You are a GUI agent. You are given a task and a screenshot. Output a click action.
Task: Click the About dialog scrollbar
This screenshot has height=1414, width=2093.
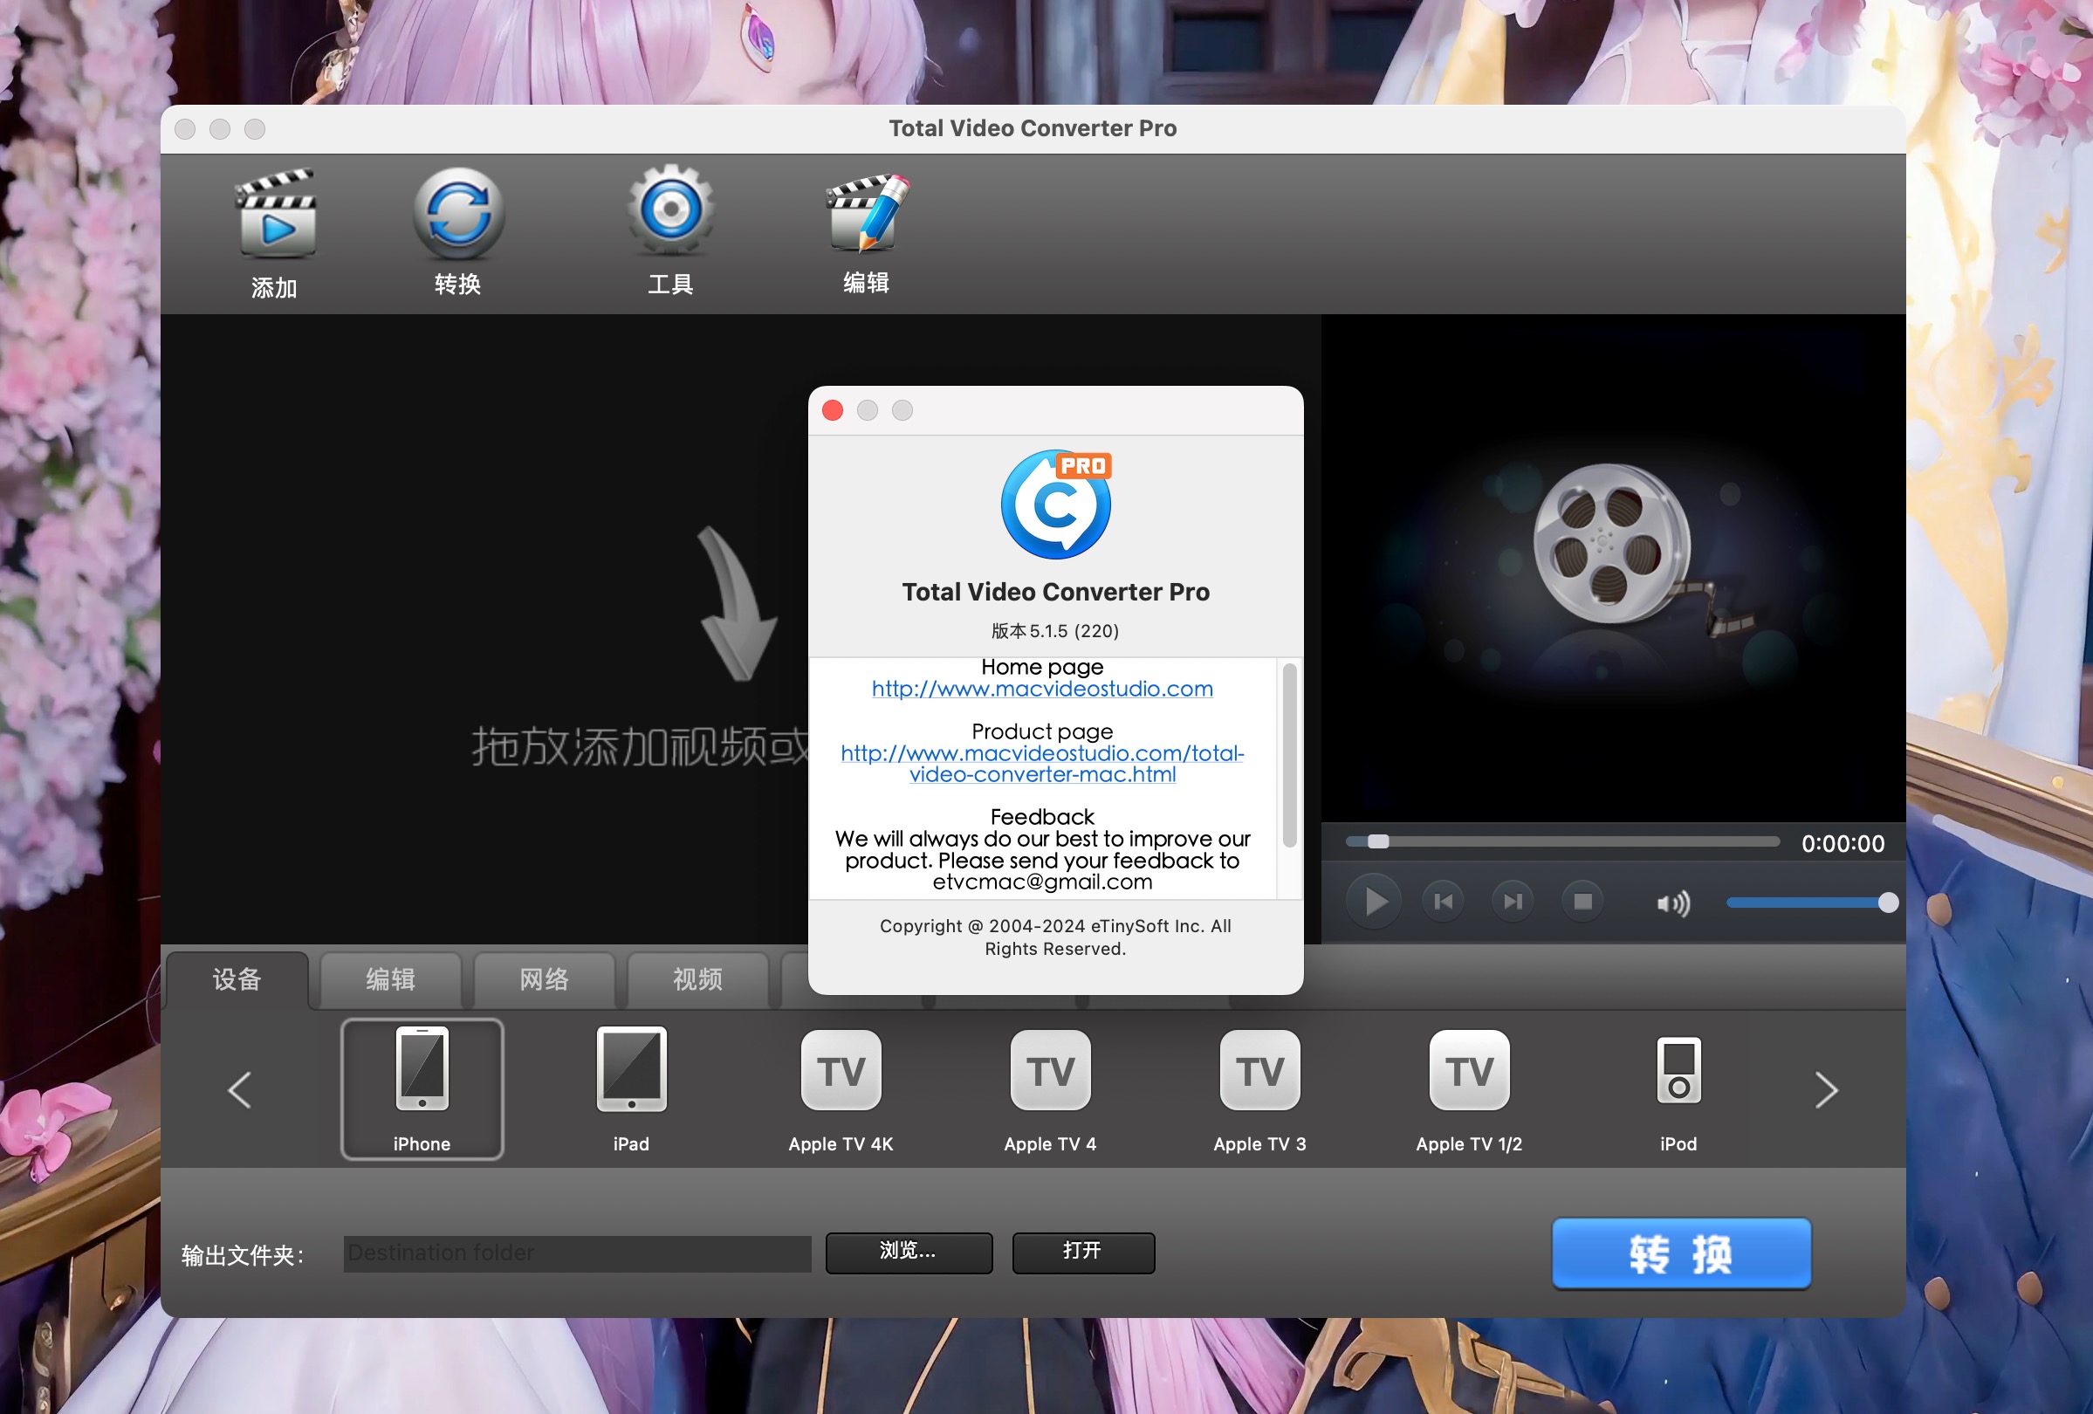coord(1290,755)
